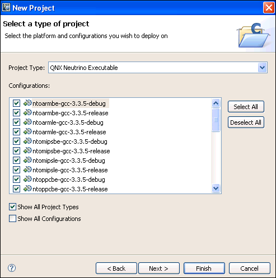Select the ntoarmle-gcc-3.3.5-release row text

pyautogui.click(x=69, y=132)
